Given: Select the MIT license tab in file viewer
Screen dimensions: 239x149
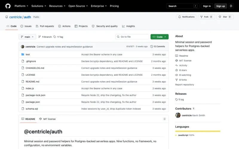Looking at the screenshot, I should pos(47,119).
